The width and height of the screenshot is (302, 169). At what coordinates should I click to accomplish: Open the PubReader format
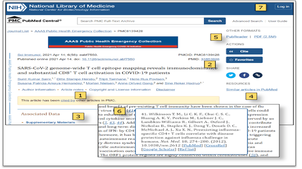coord(237,37)
